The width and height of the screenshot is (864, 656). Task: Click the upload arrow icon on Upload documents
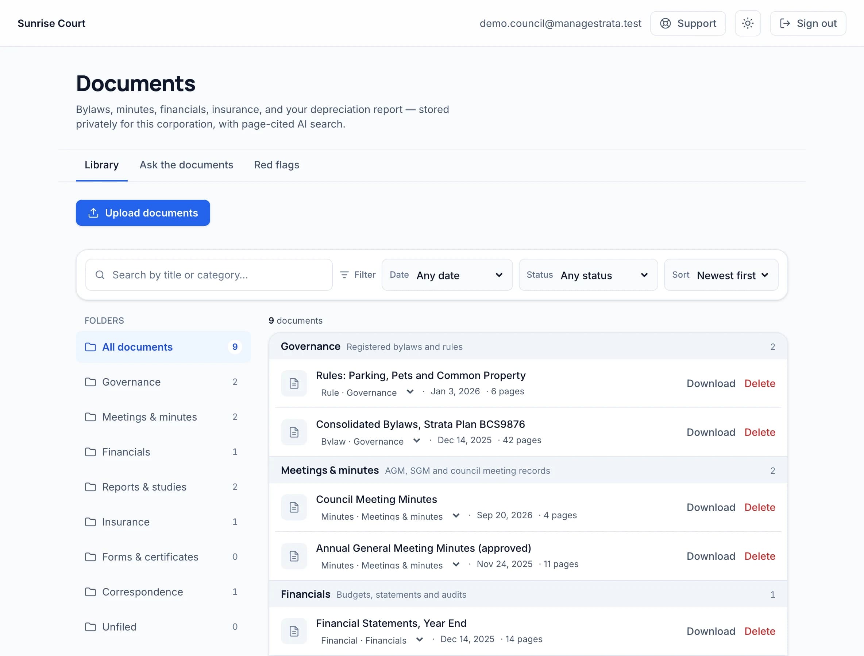click(x=93, y=213)
